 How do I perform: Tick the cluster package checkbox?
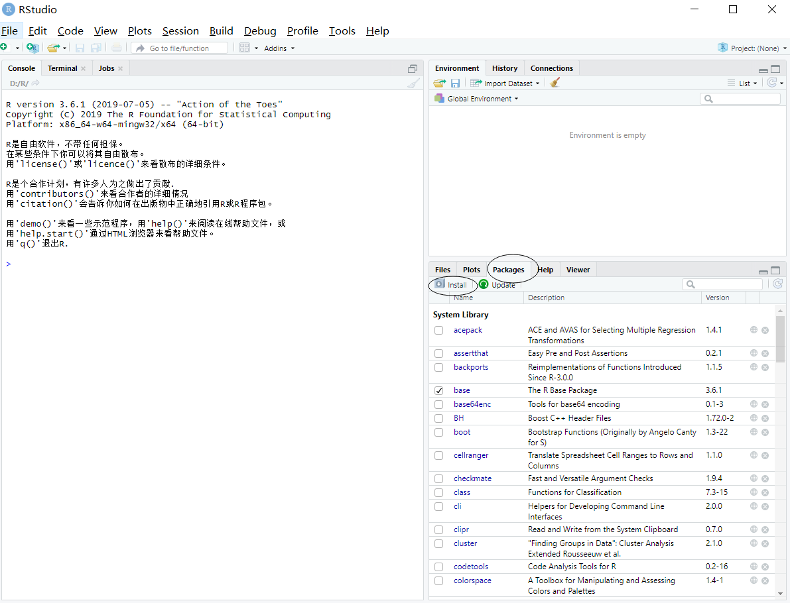[439, 543]
